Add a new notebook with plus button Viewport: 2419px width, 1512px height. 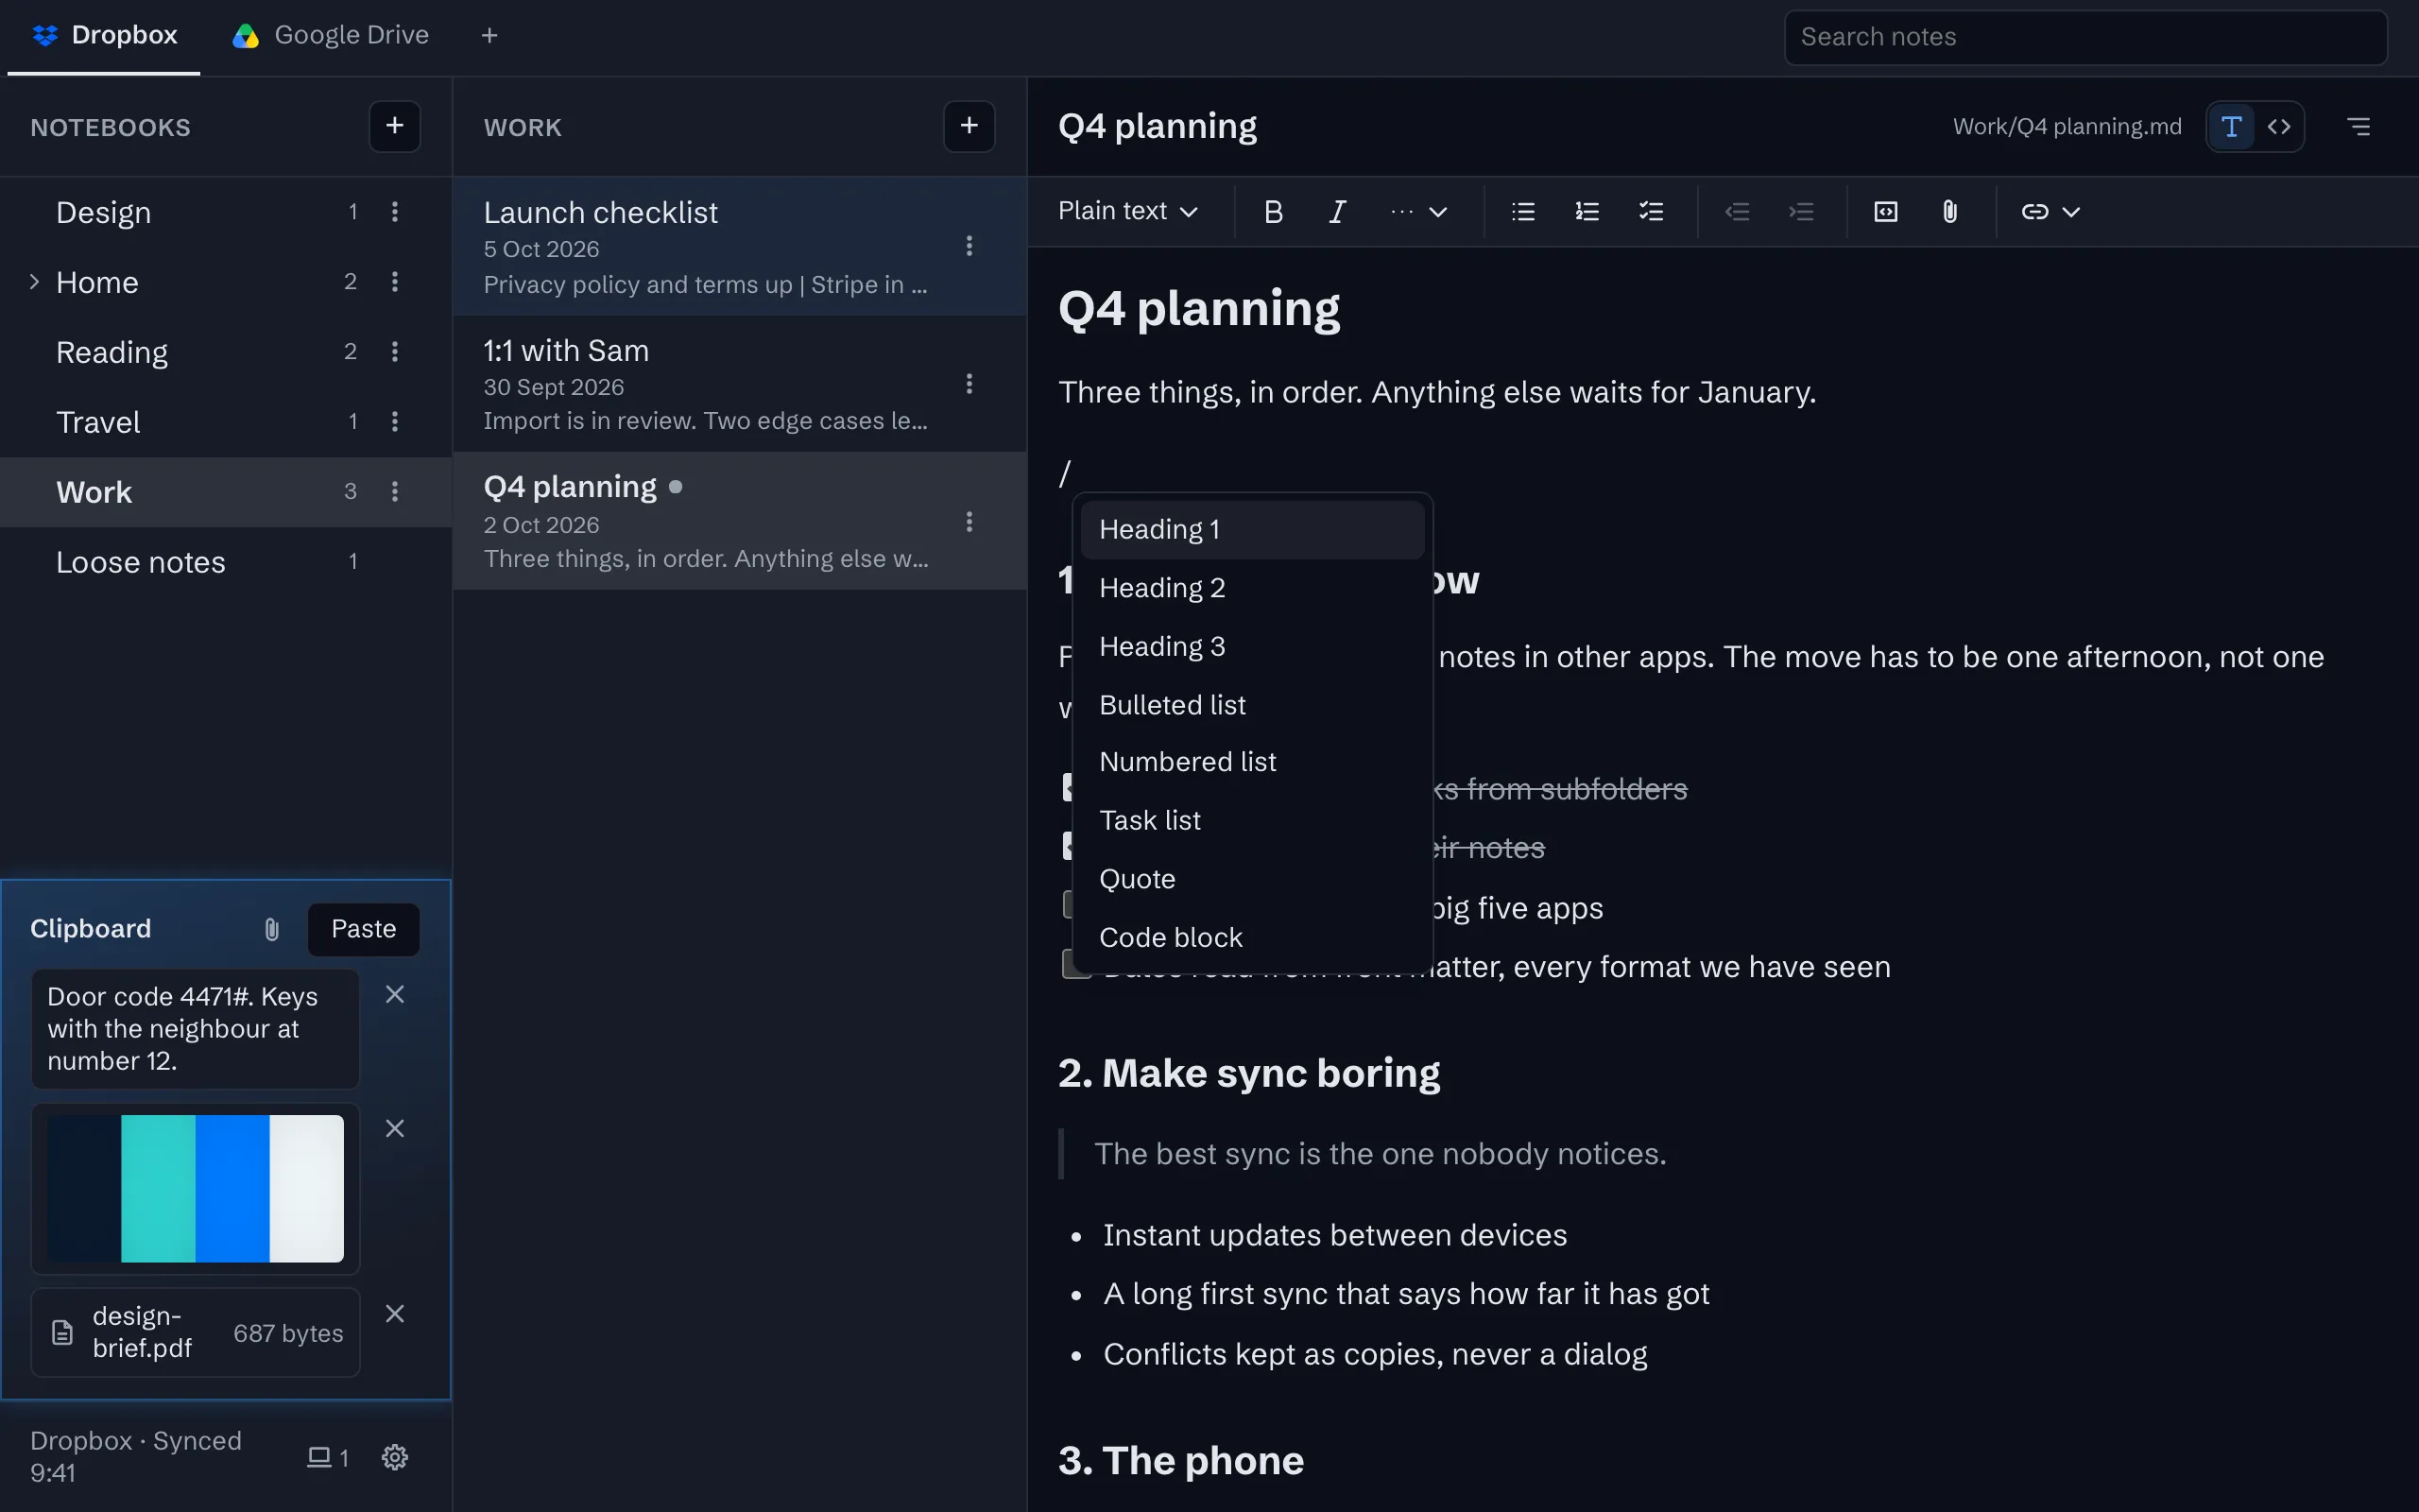[395, 126]
